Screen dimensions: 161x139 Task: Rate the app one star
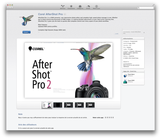coord(106,117)
